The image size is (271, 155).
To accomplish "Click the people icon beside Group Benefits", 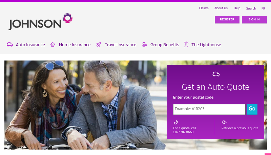I will 145,45.
